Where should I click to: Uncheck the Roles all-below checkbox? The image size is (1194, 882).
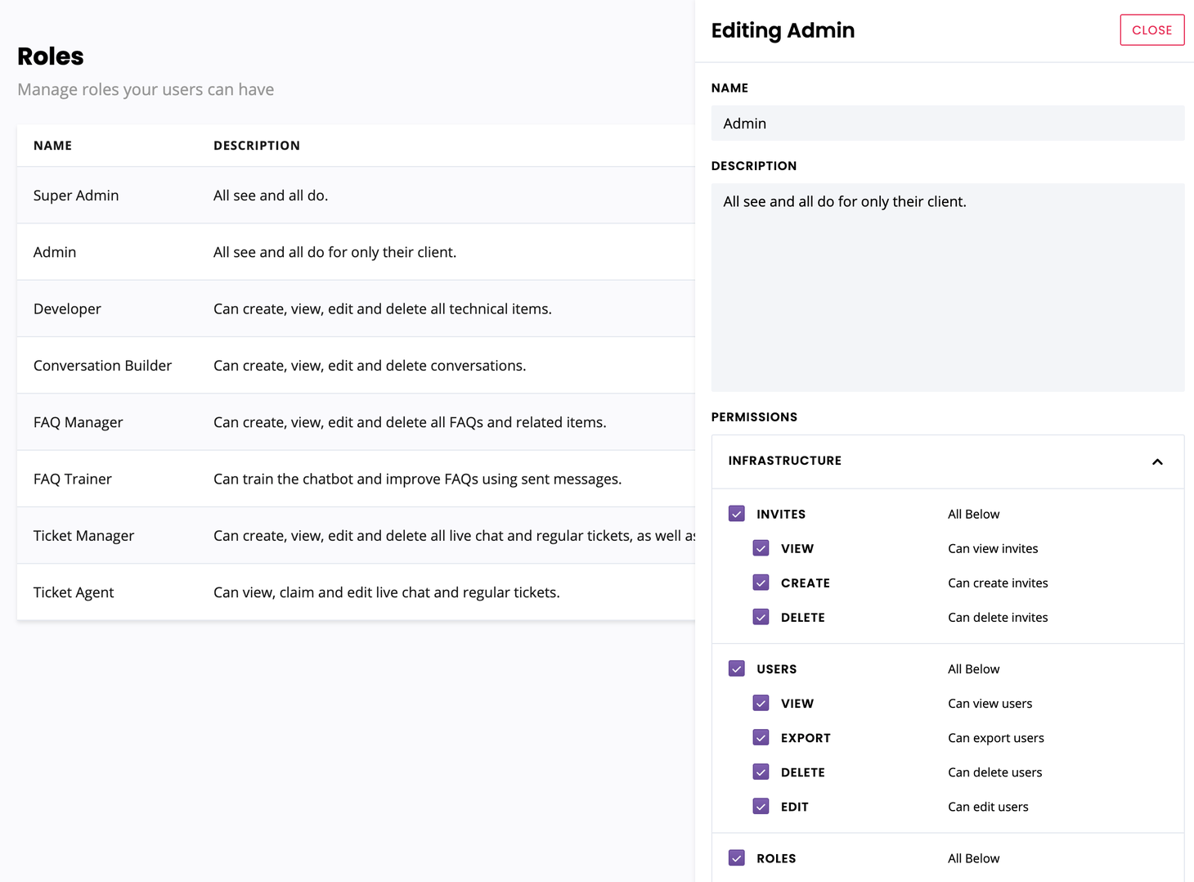(737, 857)
